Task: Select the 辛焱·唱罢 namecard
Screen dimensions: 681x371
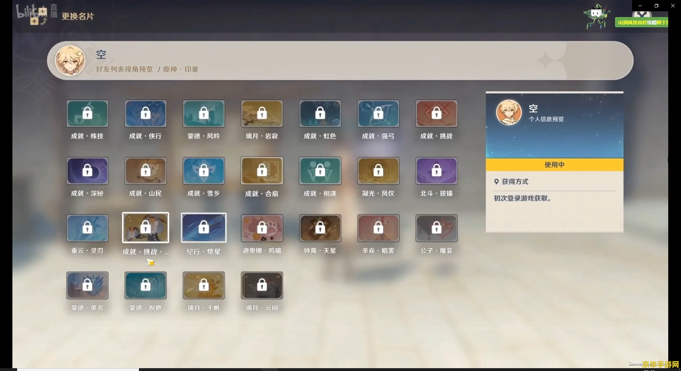Action: coord(378,228)
